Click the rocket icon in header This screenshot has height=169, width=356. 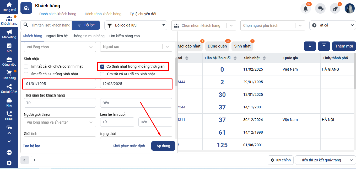pos(335,9)
